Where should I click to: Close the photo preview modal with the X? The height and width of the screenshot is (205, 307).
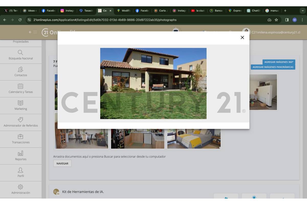click(x=242, y=37)
